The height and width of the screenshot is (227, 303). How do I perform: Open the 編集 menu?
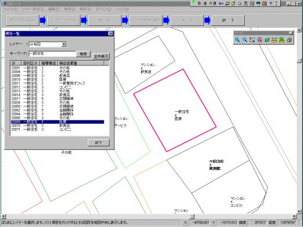coord(54,9)
